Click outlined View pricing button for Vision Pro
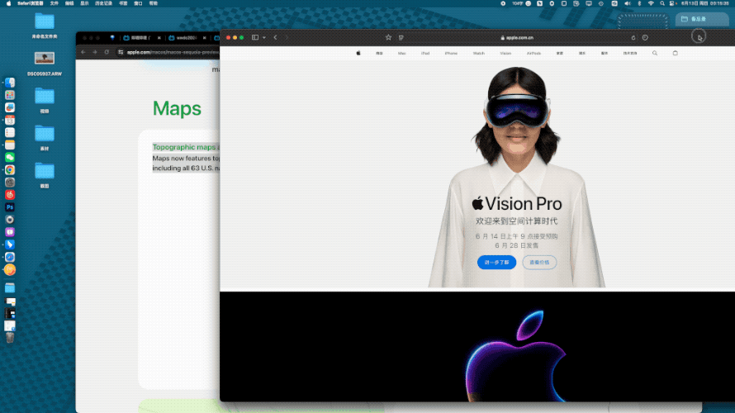Viewport: 735px width, 413px height. click(x=539, y=262)
